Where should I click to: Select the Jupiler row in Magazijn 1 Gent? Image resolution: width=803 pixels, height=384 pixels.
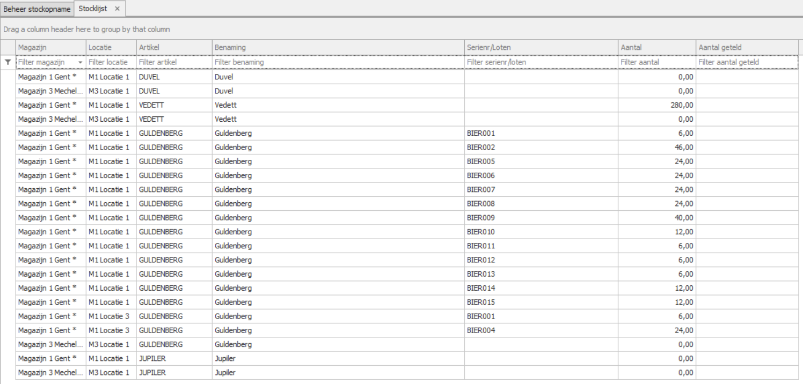[338, 358]
